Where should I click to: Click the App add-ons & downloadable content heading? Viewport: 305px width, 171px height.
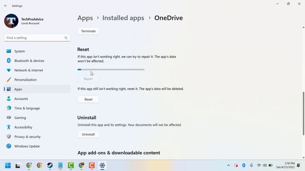pyautogui.click(x=119, y=153)
